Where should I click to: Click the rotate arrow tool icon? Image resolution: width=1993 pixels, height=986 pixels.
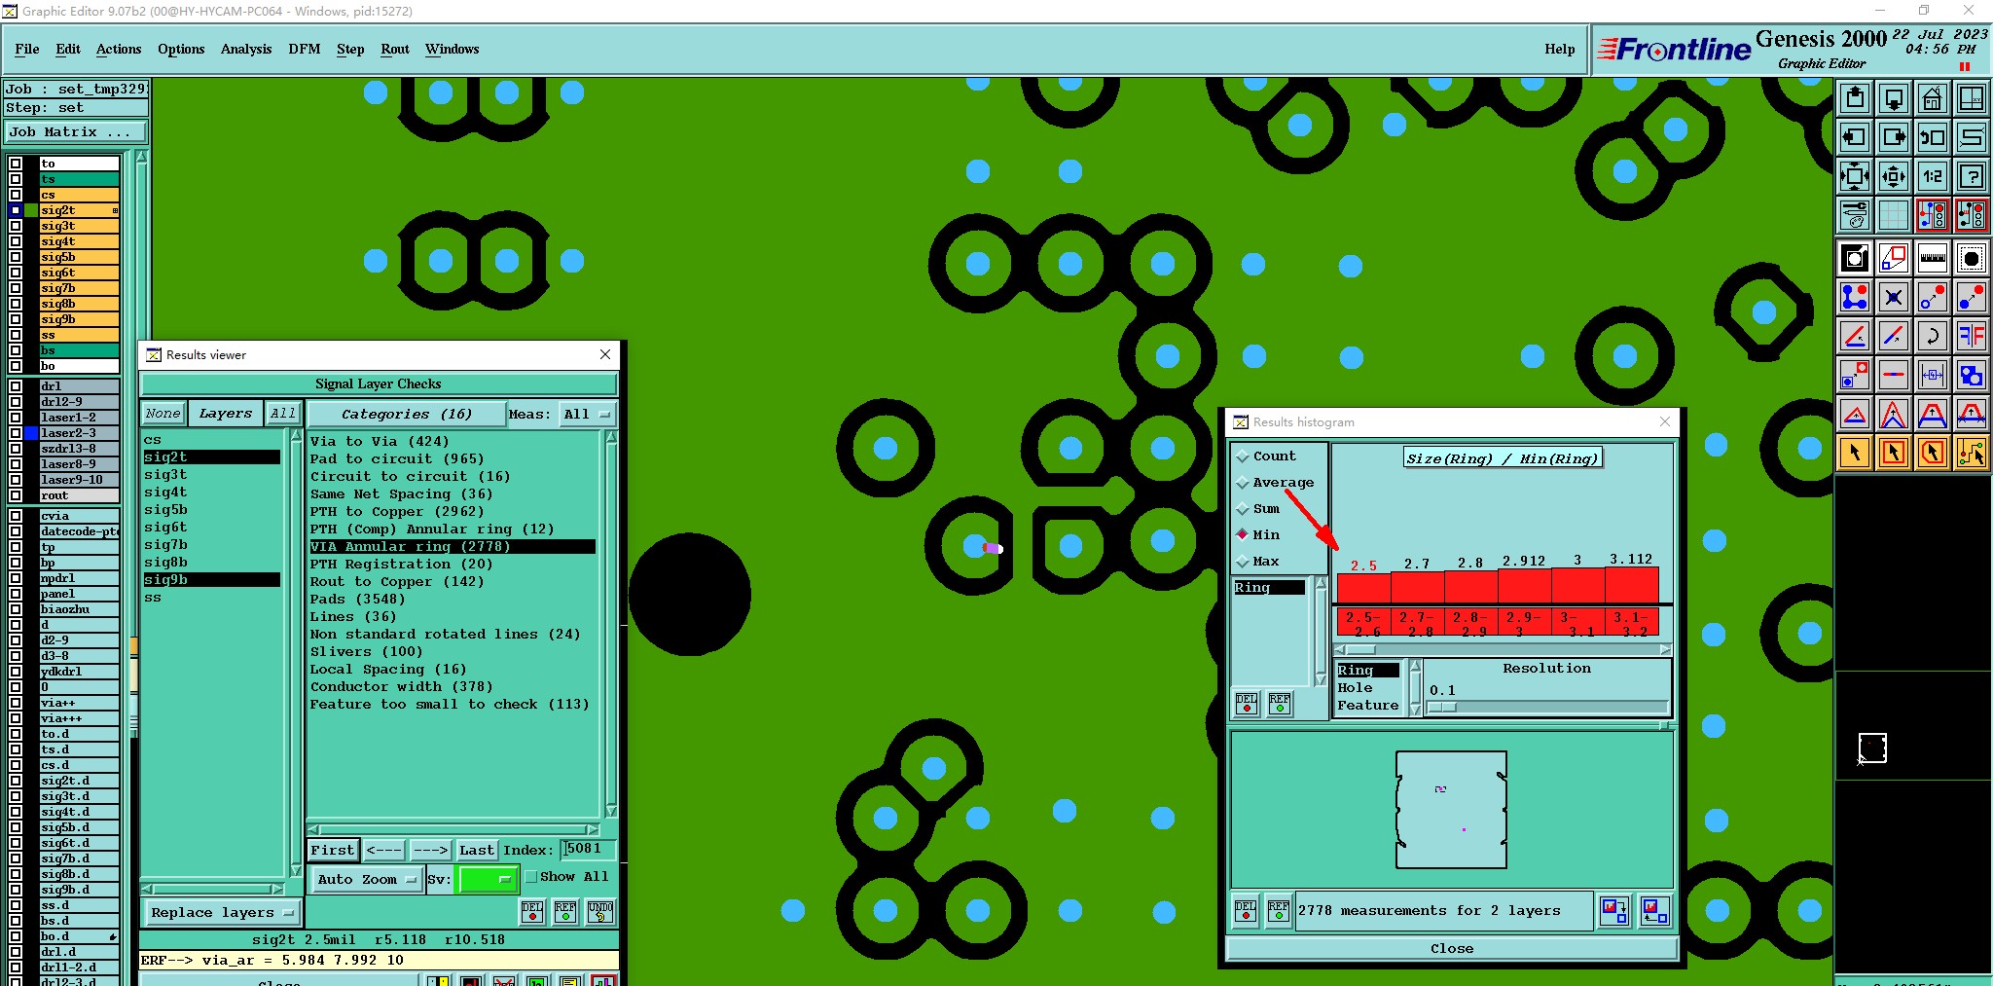coord(1933,336)
